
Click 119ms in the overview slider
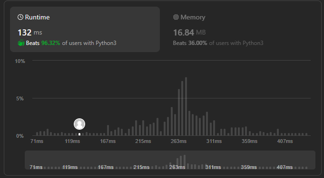70,167
